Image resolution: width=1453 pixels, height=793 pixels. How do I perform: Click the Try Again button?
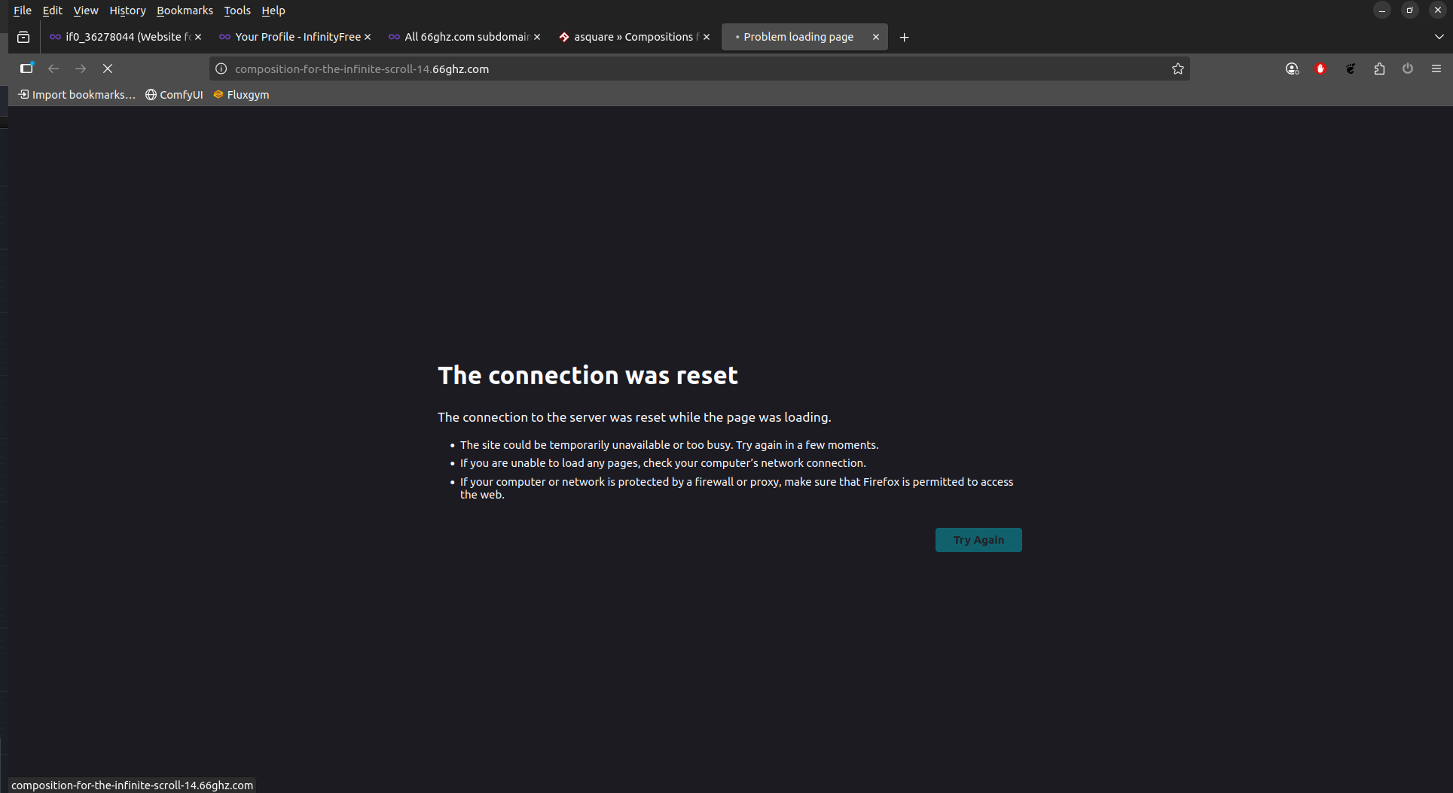[x=978, y=540]
